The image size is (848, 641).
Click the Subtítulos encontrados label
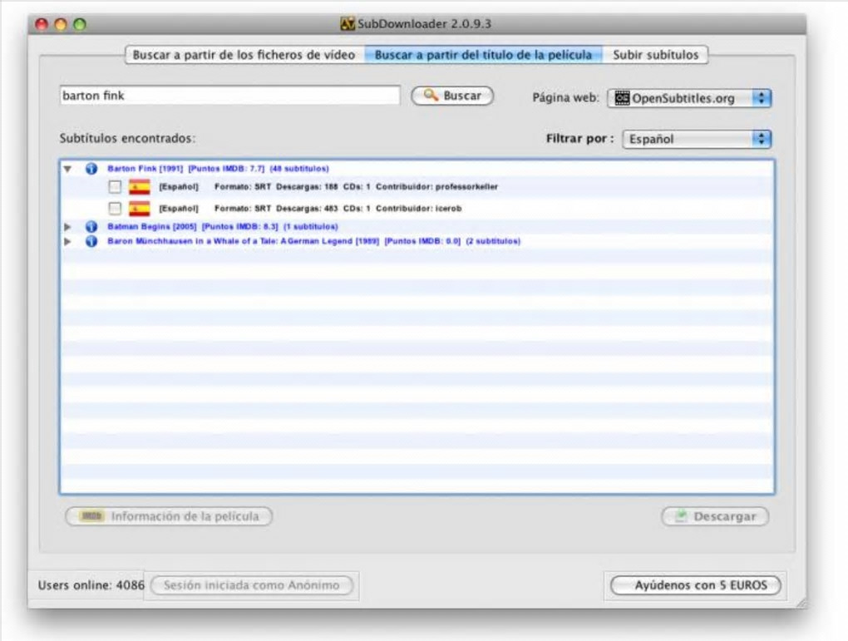pyautogui.click(x=128, y=139)
